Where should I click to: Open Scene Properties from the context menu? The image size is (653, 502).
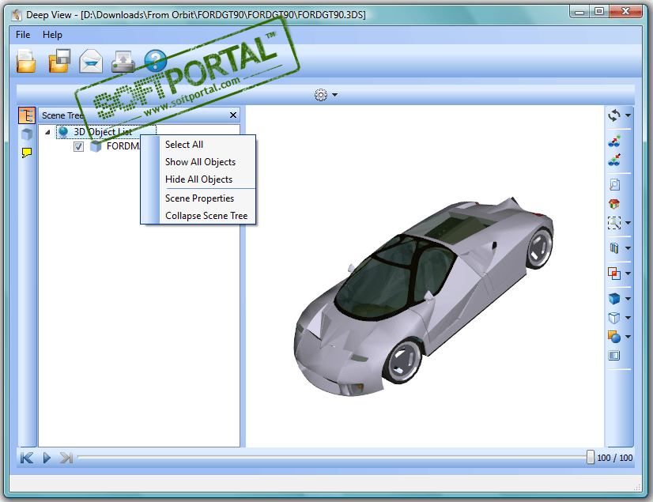(199, 198)
